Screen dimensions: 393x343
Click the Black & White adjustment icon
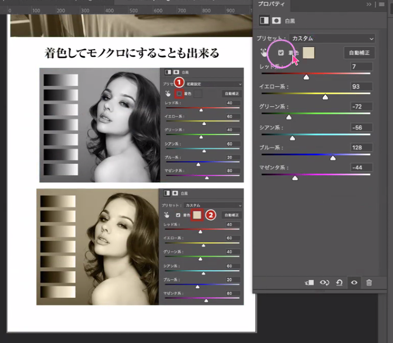[x=265, y=21]
